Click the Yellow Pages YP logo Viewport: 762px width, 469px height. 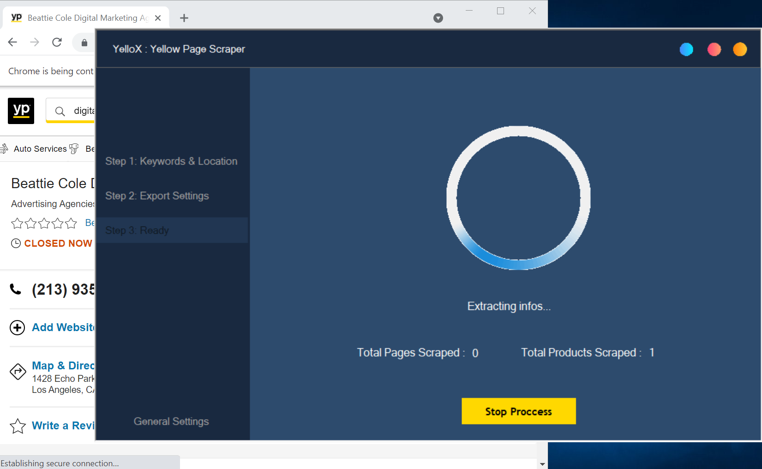pos(21,111)
